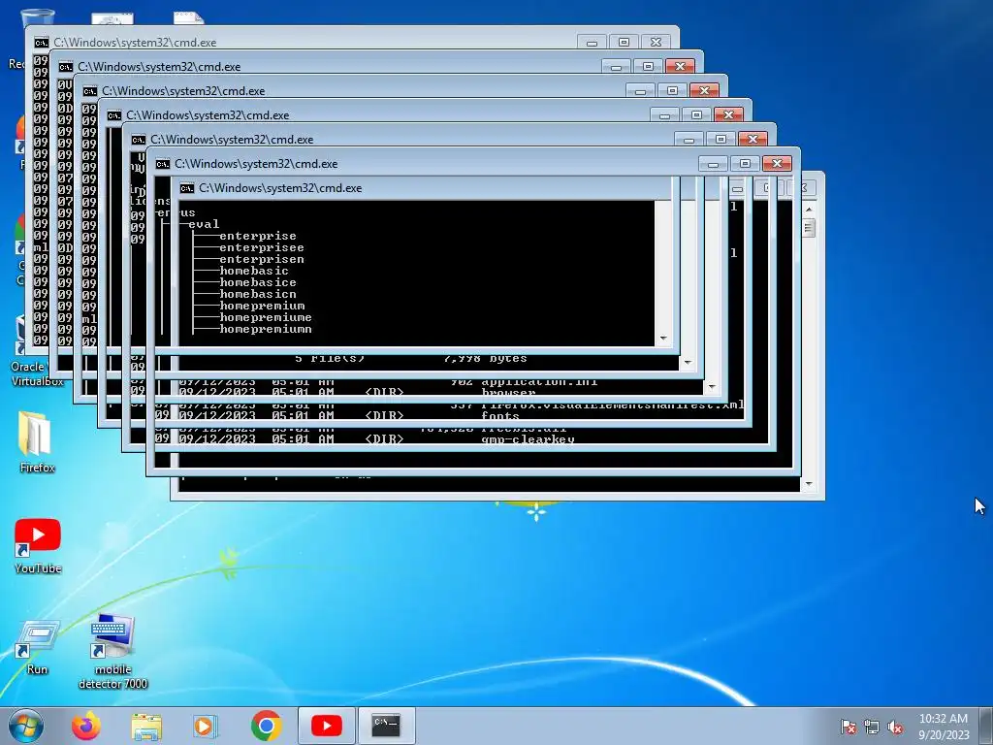
Task: Click the 'gmp-clearkey' directory listing entry
Action: (528, 439)
